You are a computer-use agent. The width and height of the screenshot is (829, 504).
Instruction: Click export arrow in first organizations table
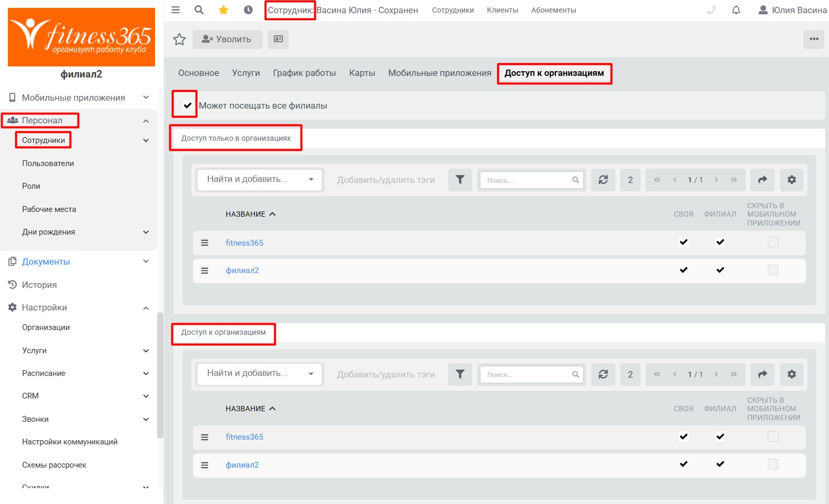tap(763, 180)
